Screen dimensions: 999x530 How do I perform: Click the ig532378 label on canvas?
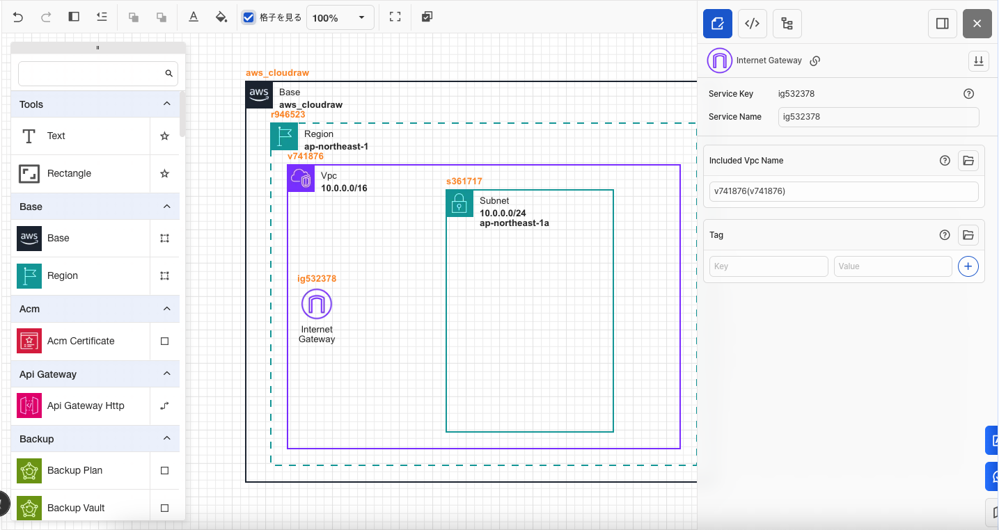317,279
